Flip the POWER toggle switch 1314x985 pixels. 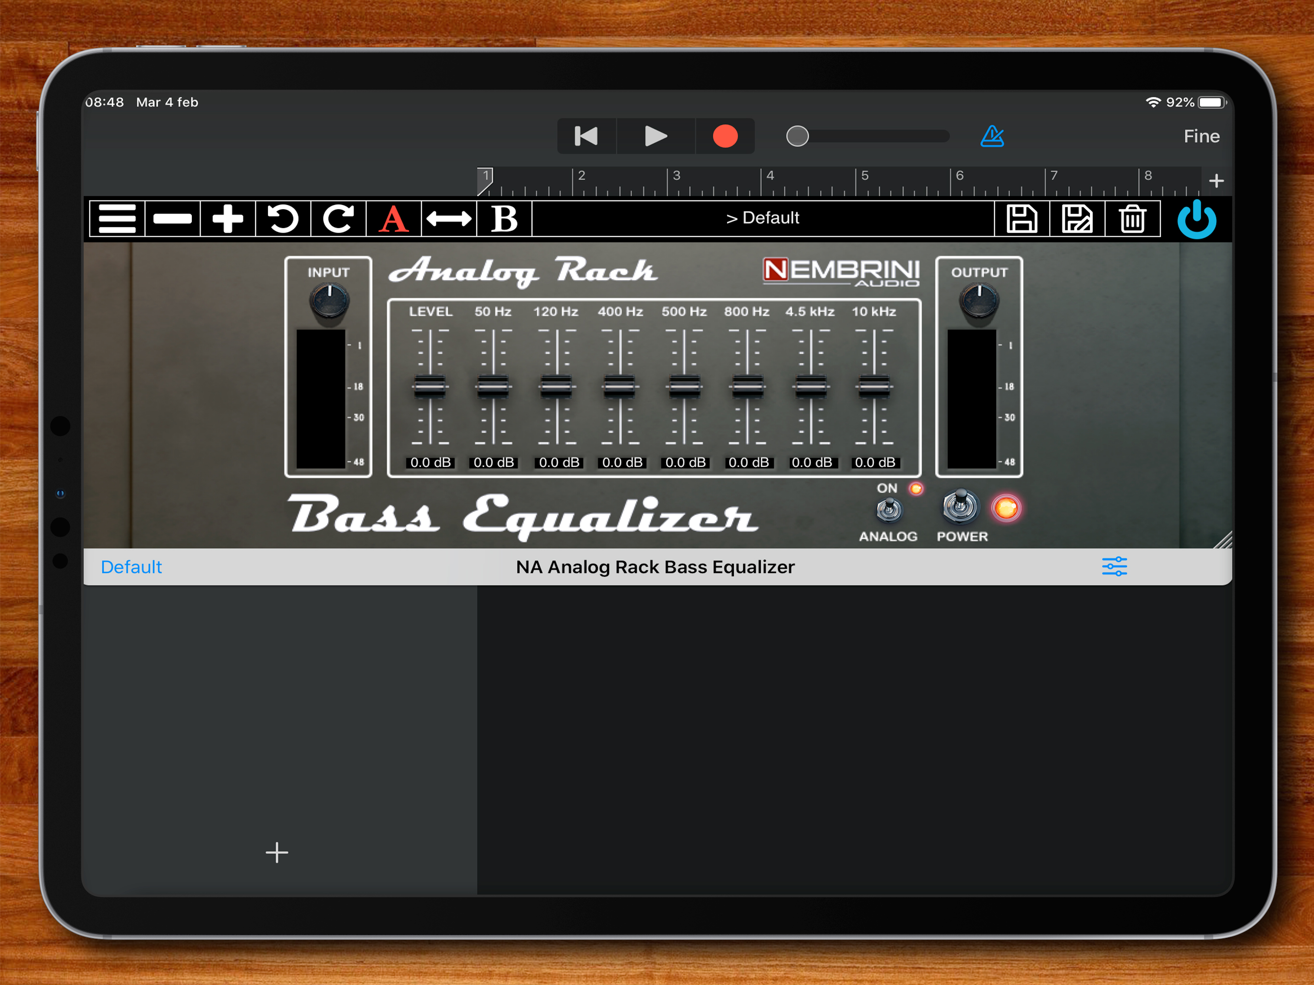pos(960,507)
